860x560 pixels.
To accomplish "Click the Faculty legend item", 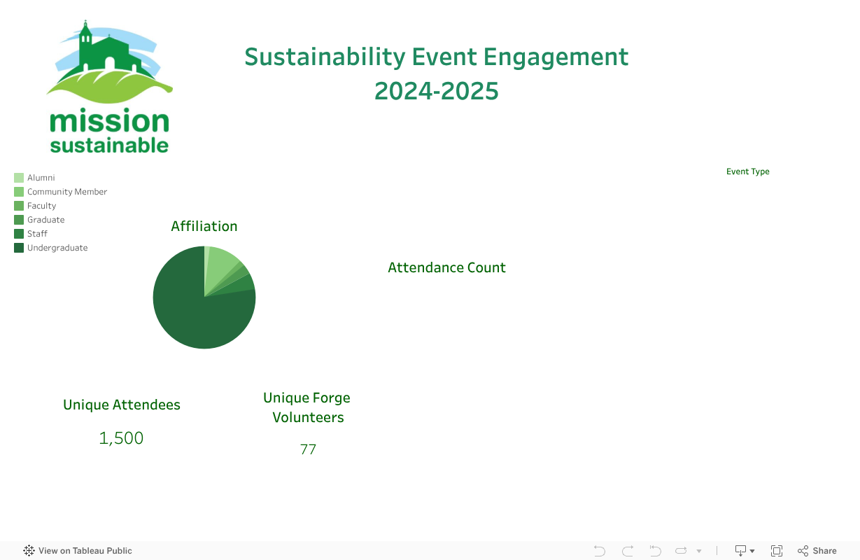I will [x=41, y=206].
